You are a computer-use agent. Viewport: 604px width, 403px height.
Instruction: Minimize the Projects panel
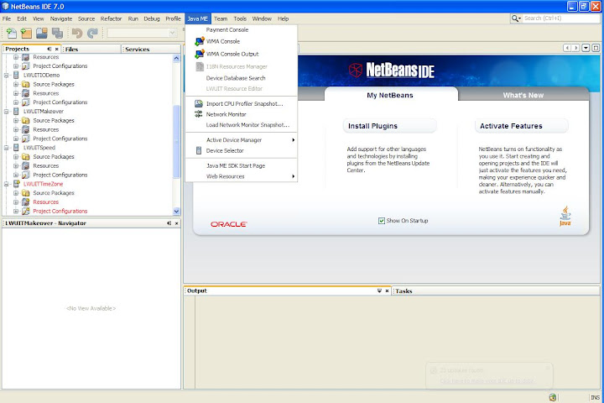49,49
